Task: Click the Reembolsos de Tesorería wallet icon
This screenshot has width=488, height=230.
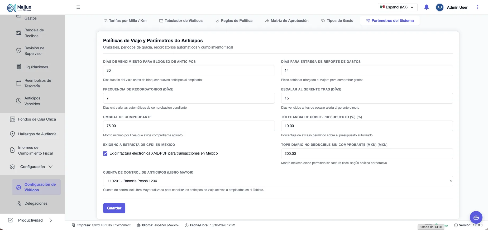Action: coord(19,83)
